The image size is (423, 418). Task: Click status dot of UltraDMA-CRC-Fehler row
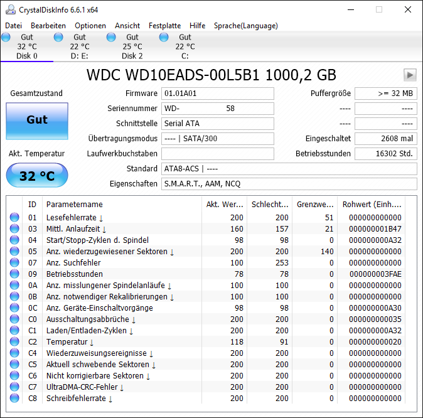pyautogui.click(x=14, y=387)
